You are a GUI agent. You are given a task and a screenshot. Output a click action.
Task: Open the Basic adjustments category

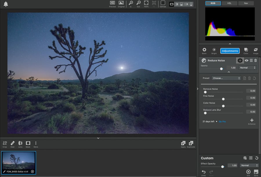click(204, 51)
